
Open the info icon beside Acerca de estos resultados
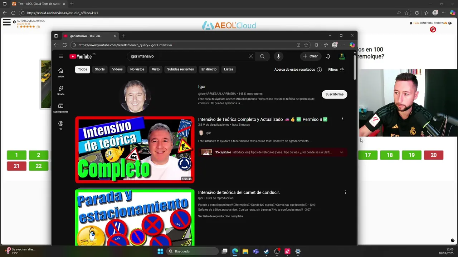click(x=319, y=70)
